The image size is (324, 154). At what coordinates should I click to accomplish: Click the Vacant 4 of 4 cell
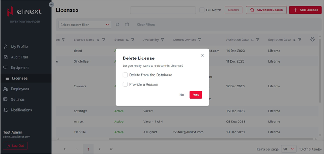pyautogui.click(x=153, y=122)
